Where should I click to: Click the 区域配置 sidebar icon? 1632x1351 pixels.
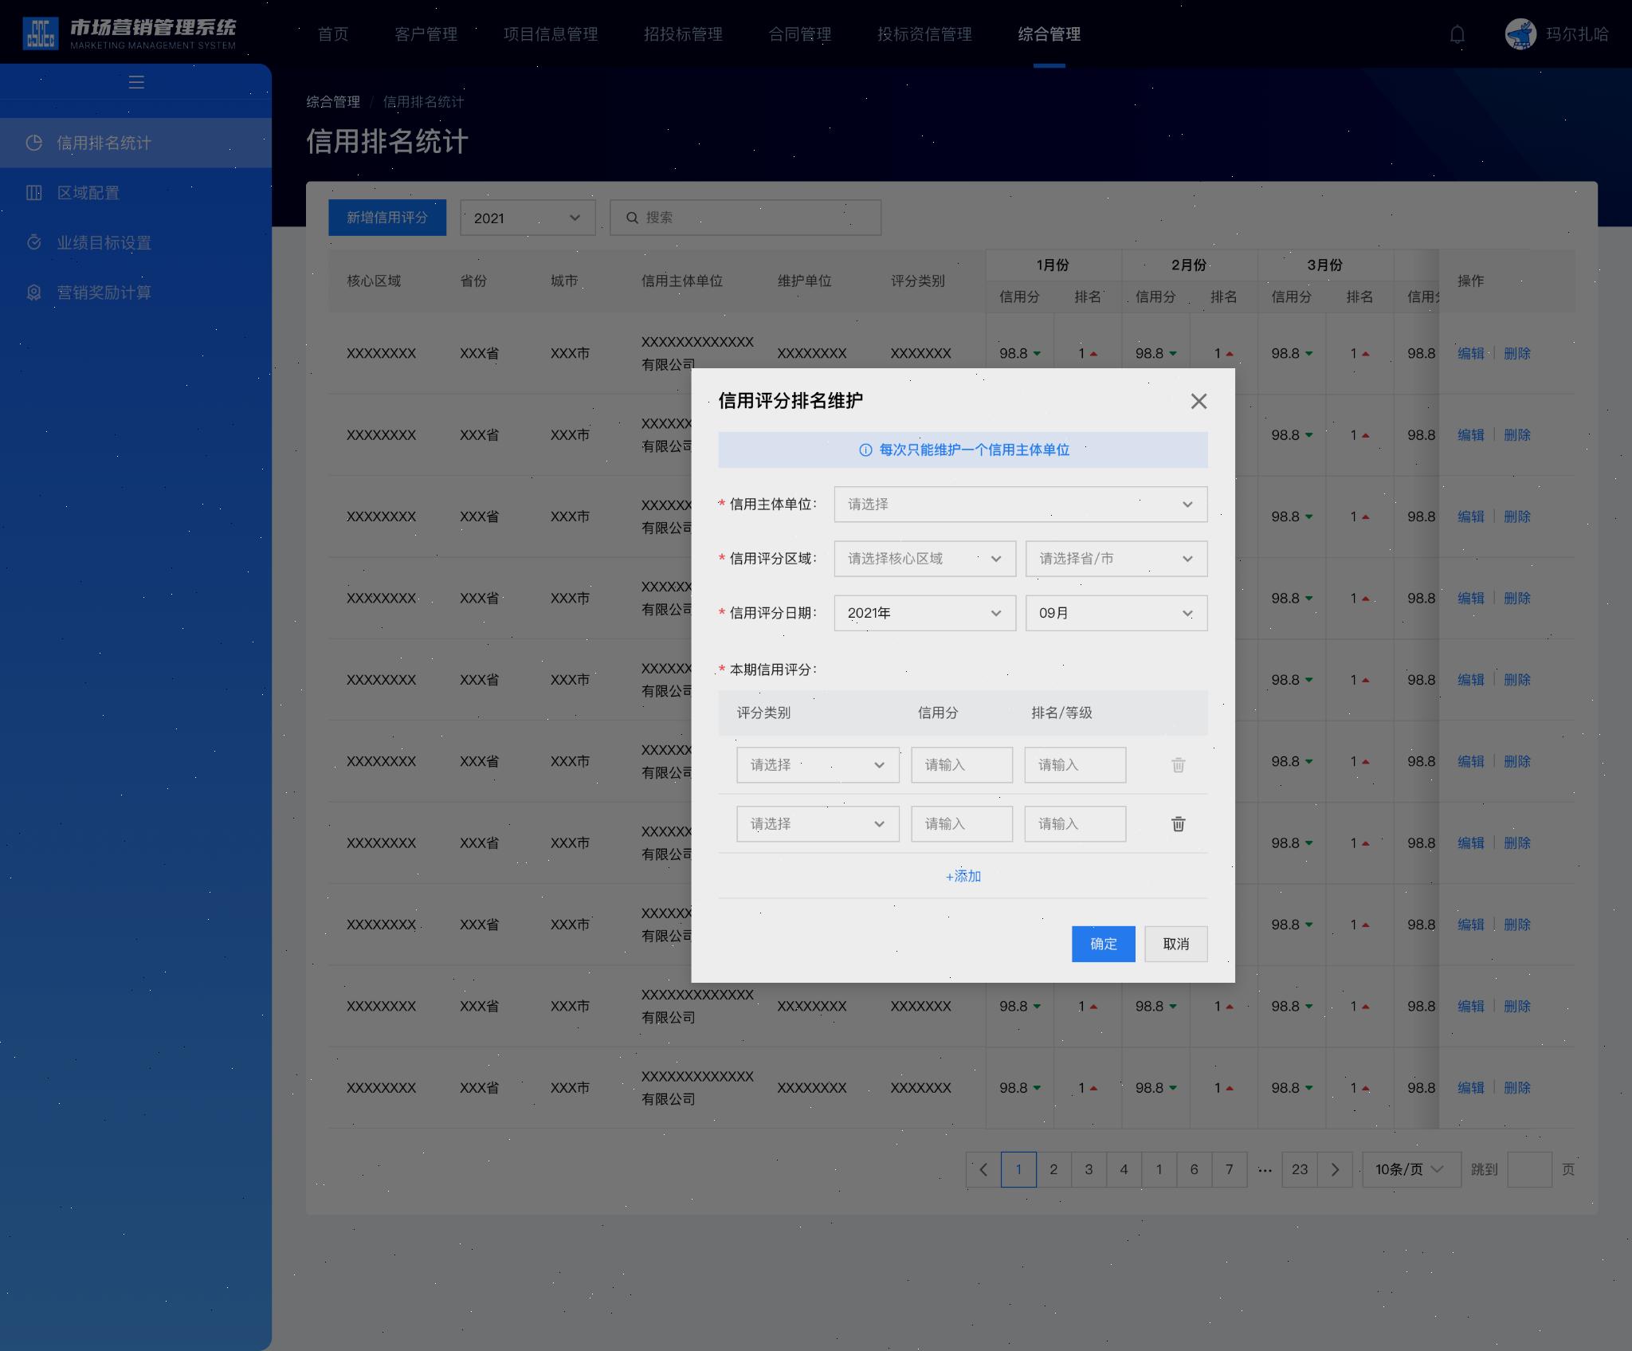pos(33,193)
